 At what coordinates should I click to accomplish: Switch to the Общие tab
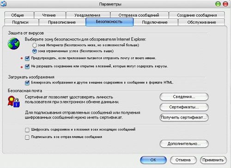[19, 15]
